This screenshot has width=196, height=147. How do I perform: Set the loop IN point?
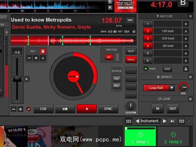(x=158, y=109)
